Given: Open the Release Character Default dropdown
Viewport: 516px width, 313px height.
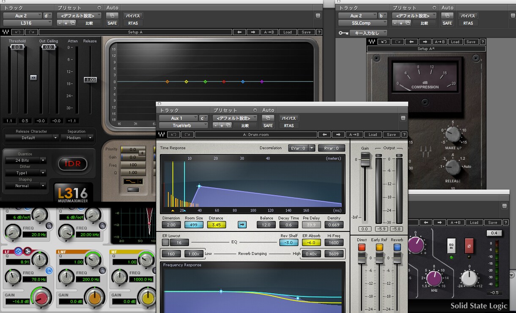Looking at the screenshot, I should click(31, 138).
